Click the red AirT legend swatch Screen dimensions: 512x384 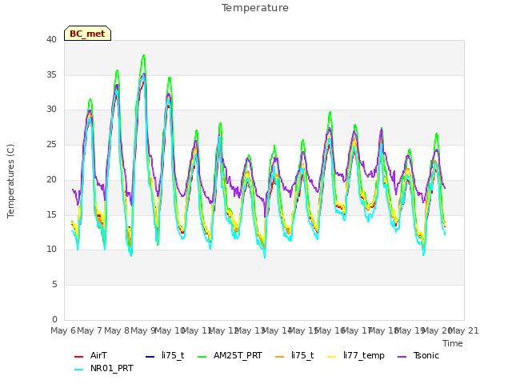(x=78, y=356)
